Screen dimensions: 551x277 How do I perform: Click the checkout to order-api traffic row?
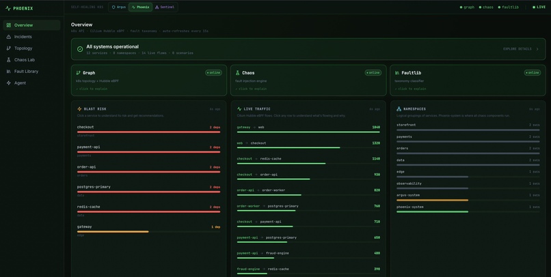308,177
